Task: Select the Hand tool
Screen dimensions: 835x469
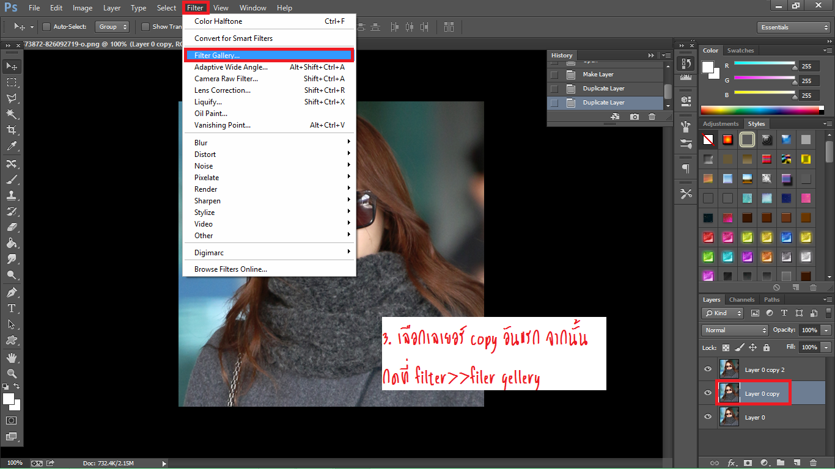Action: click(x=12, y=357)
